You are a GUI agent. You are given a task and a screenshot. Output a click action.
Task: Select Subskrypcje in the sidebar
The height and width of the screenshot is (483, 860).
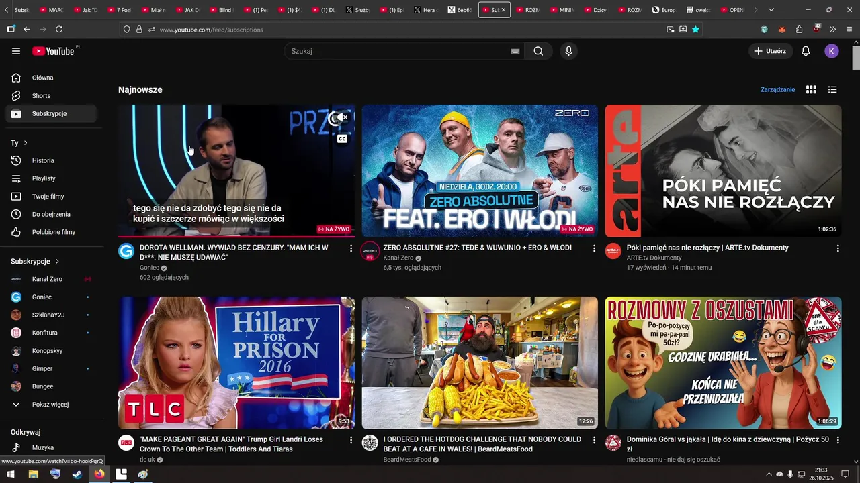pos(51,114)
